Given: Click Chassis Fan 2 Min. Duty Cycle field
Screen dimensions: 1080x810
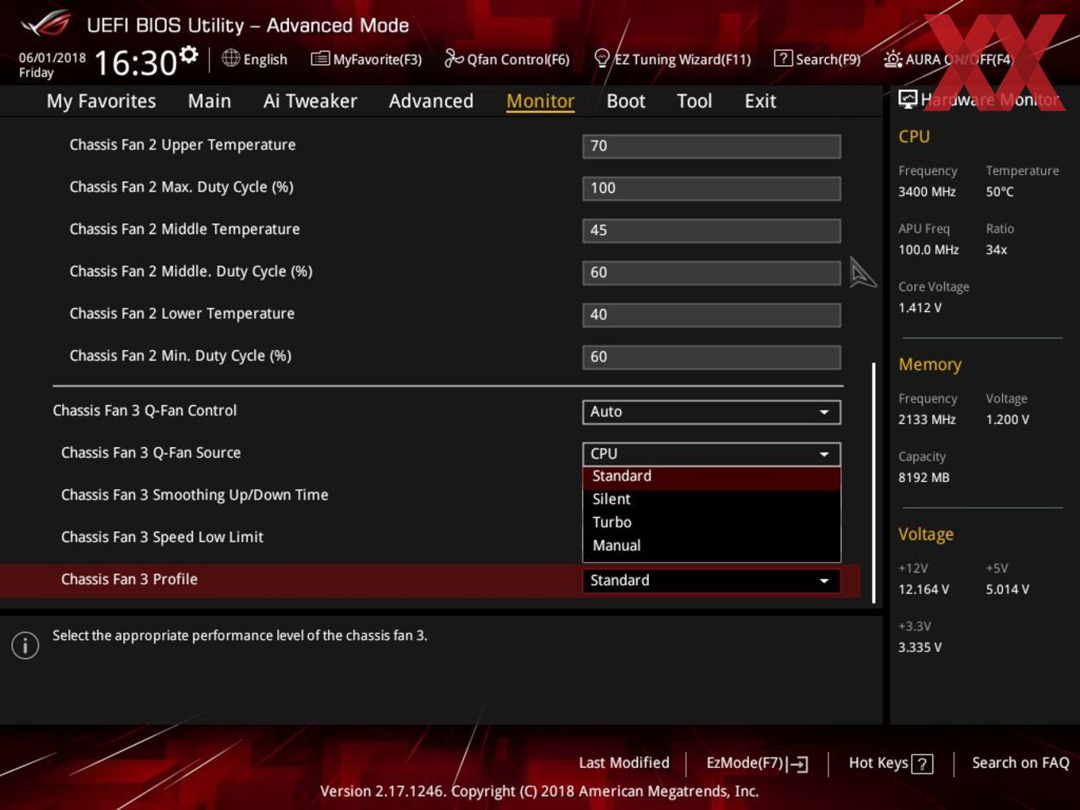Looking at the screenshot, I should [712, 357].
